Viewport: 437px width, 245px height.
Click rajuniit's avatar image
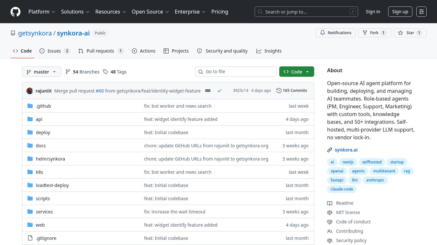tap(30, 91)
